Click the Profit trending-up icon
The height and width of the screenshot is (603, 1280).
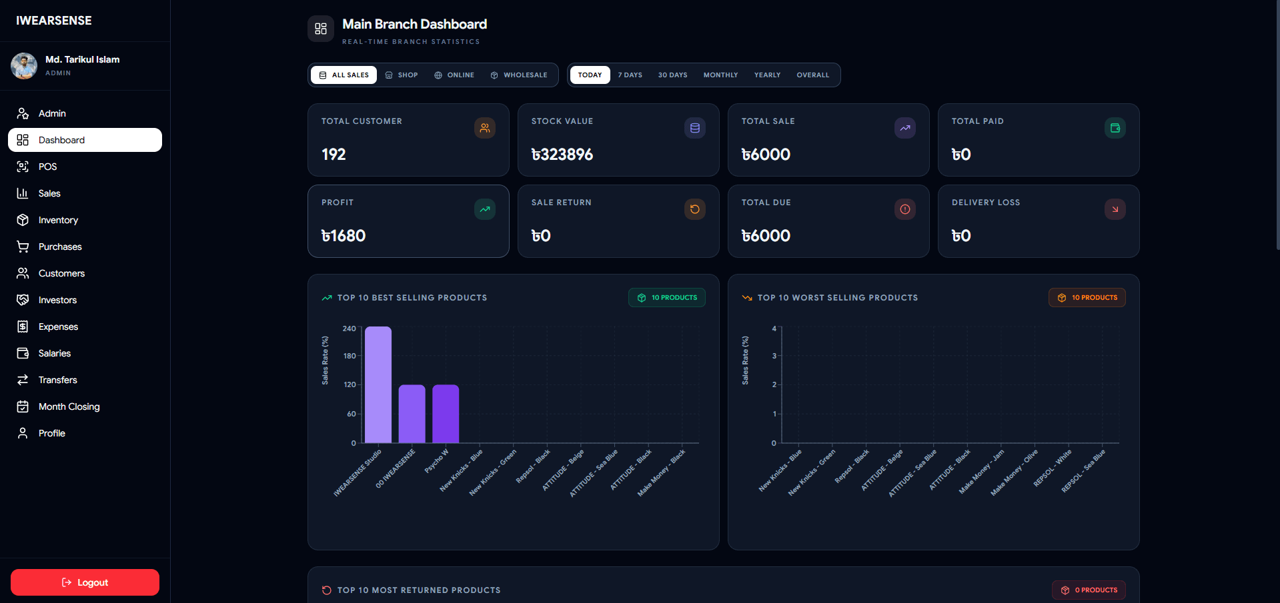(485, 209)
